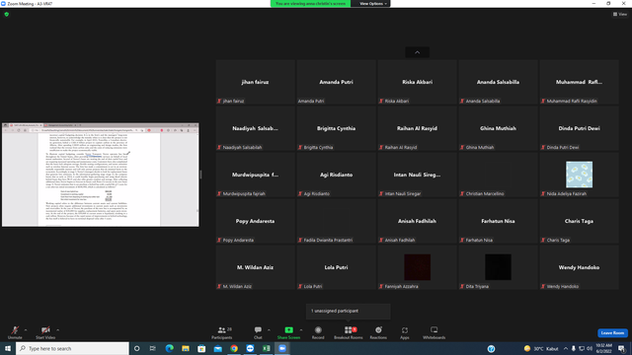
Task: Click the Fadila Dwianita Prastantri caption
Action: 328,240
